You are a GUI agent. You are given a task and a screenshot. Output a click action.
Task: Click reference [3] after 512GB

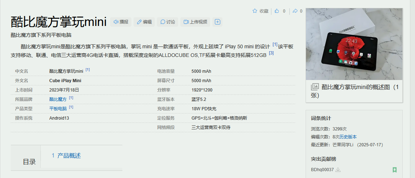[271, 53]
